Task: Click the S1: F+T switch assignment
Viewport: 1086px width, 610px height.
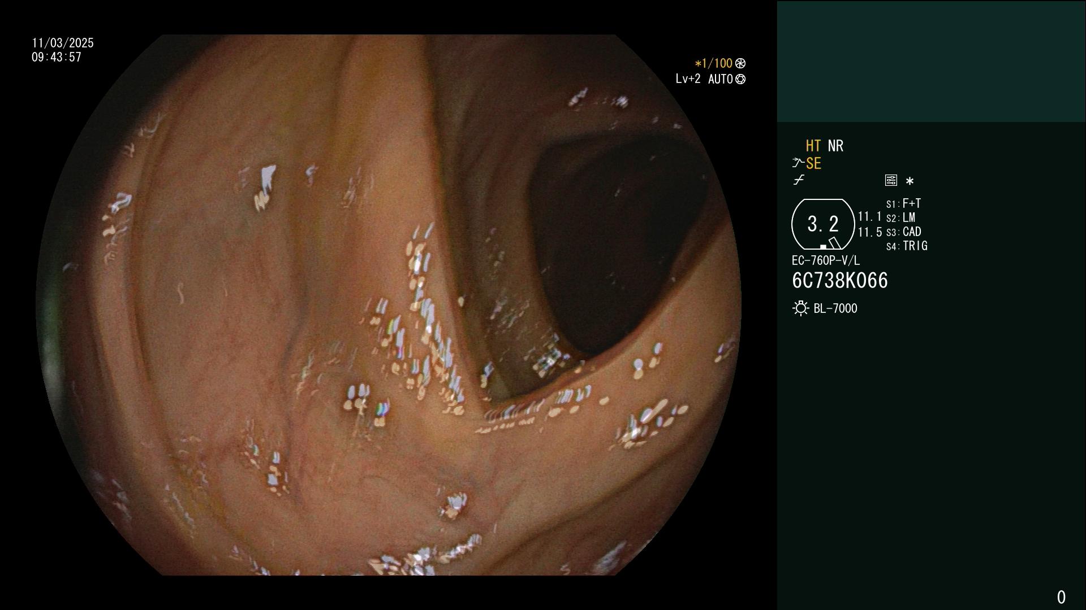Action: pyautogui.click(x=903, y=203)
